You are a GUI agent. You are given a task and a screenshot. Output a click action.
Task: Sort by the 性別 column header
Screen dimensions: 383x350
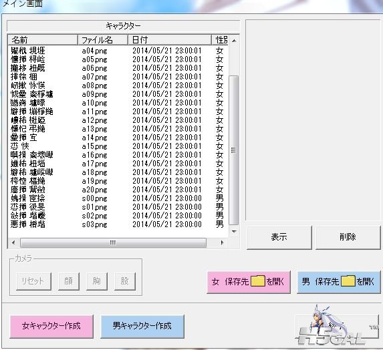[221, 40]
